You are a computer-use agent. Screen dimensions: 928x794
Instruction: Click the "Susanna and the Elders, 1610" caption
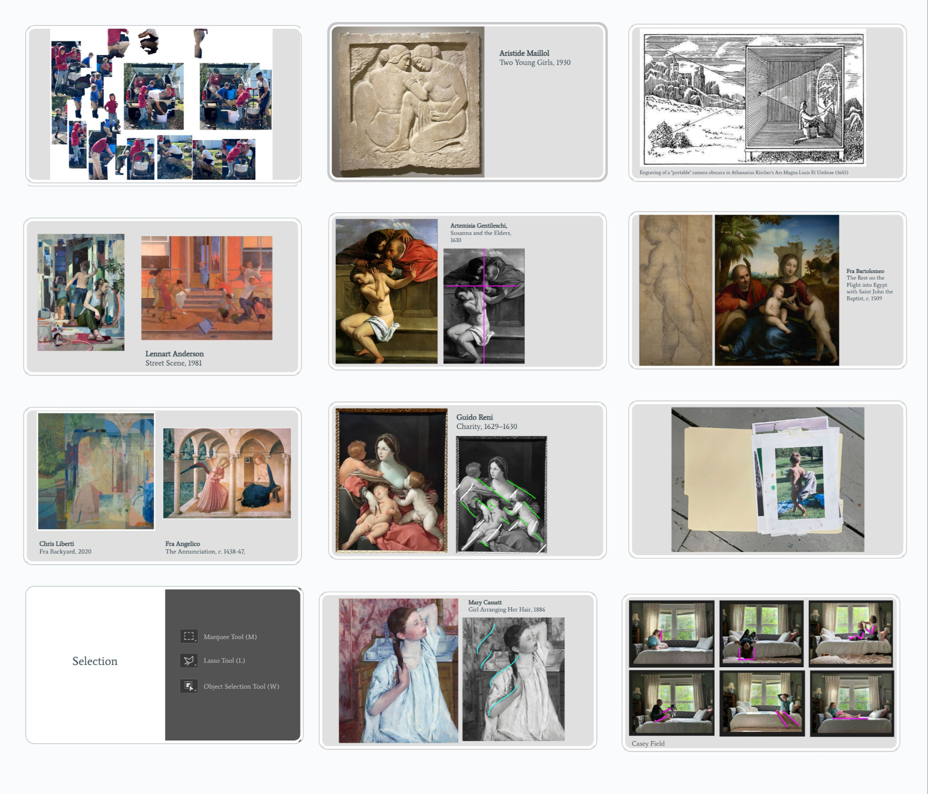481,237
